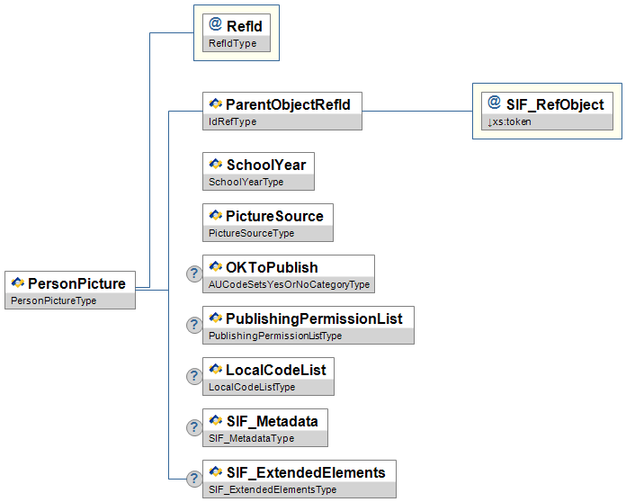The width and height of the screenshot is (626, 502).
Task: Click the question mark icon beside LocalCodeList
Action: click(193, 376)
